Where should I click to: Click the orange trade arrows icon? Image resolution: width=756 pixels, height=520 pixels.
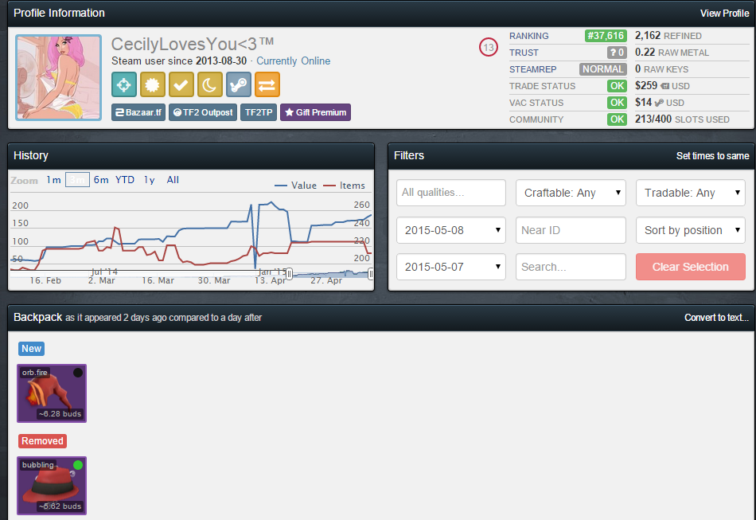pos(267,85)
